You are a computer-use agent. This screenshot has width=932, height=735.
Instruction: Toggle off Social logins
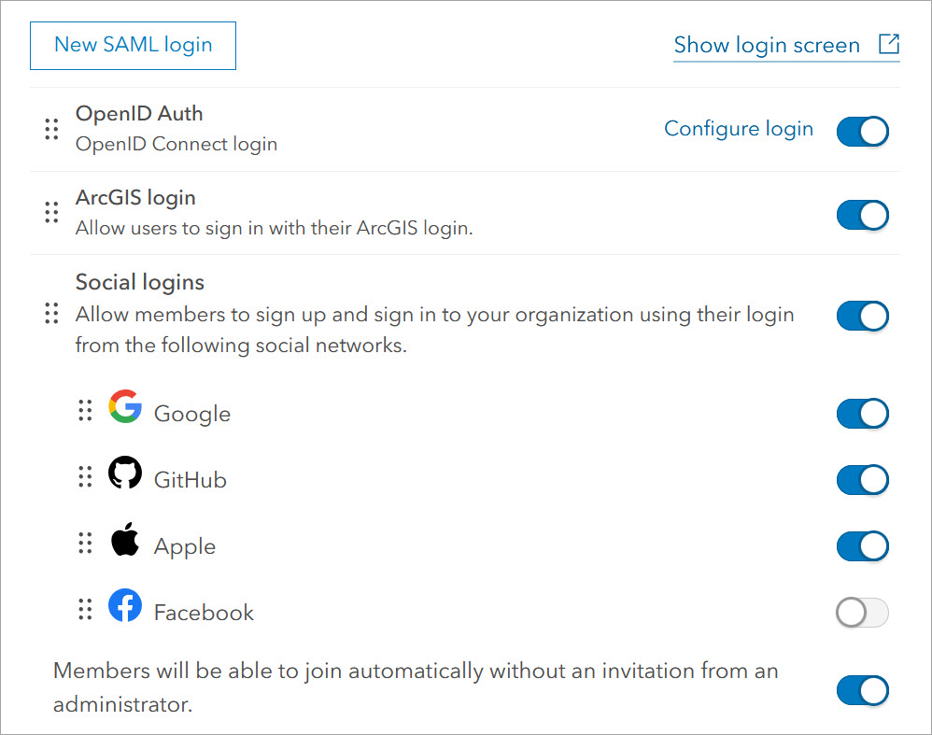[x=862, y=316]
